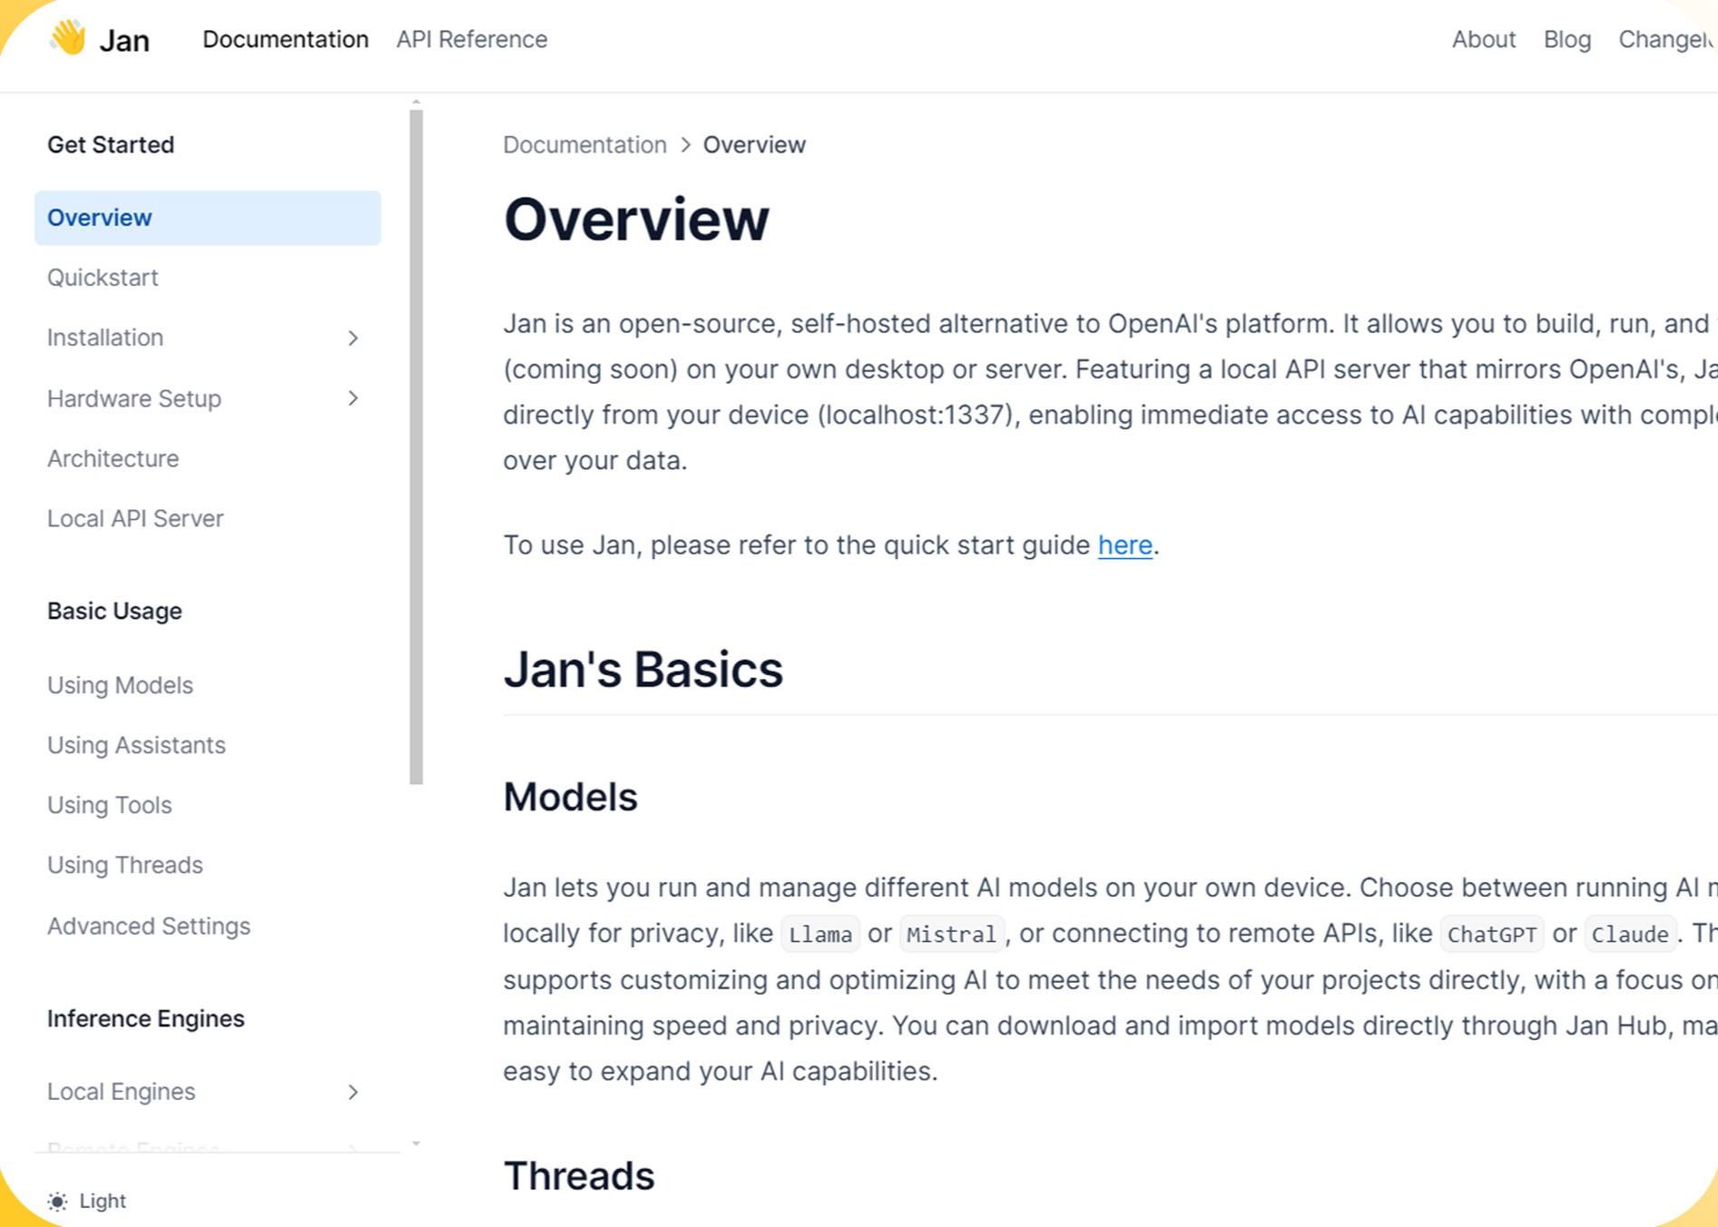The height and width of the screenshot is (1227, 1718).
Task: Expand the Local Engines chevron
Action: (x=353, y=1092)
